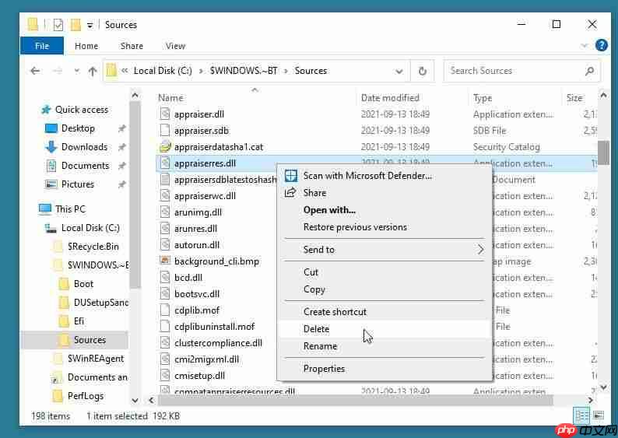Click the Microsoft Defender shield icon

click(291, 176)
